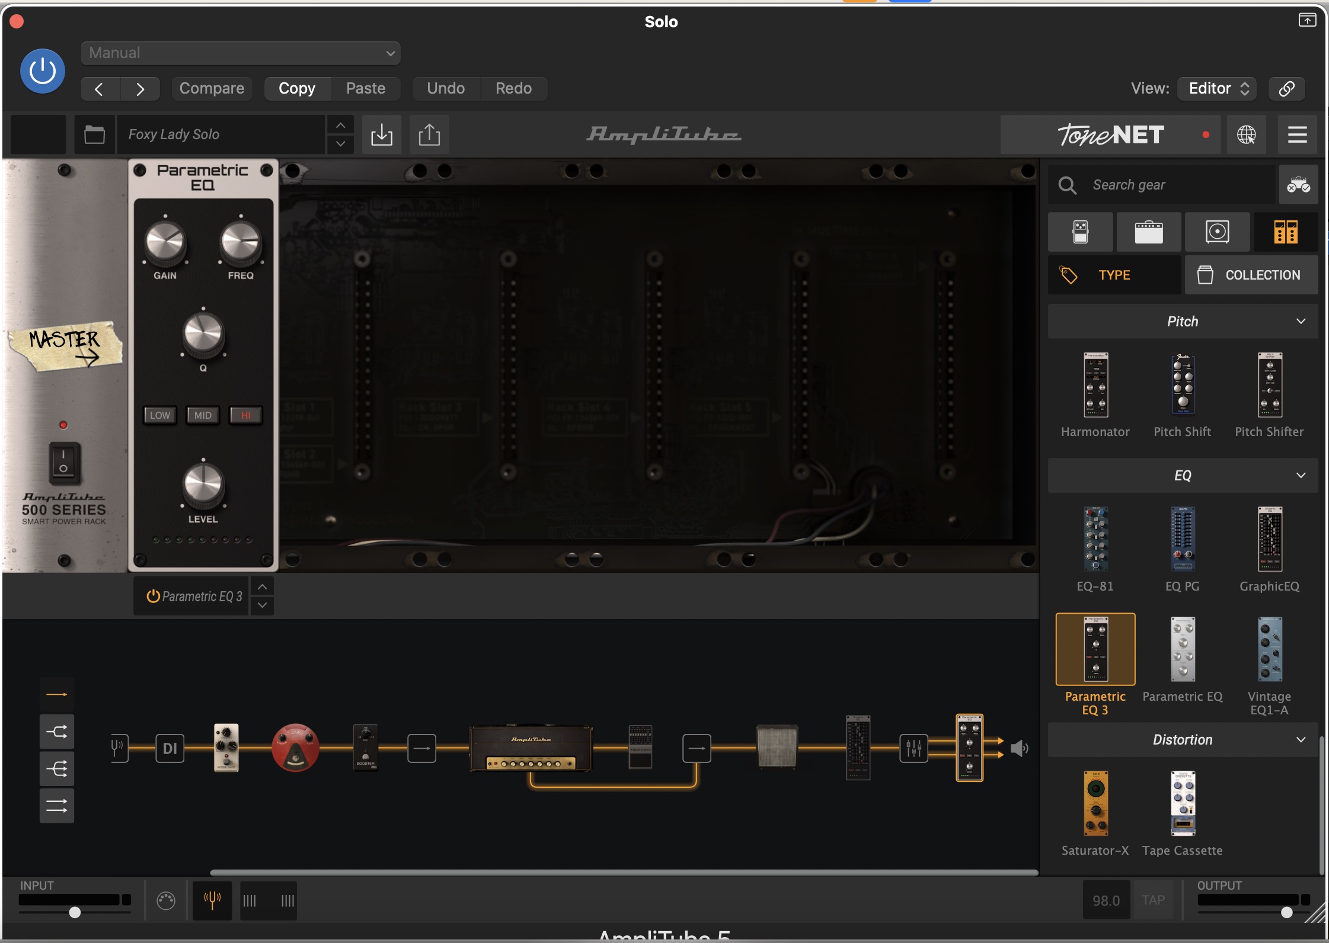The width and height of the screenshot is (1329, 943).
Task: Click the Parametric EQ FREQ knob
Action: [x=241, y=243]
